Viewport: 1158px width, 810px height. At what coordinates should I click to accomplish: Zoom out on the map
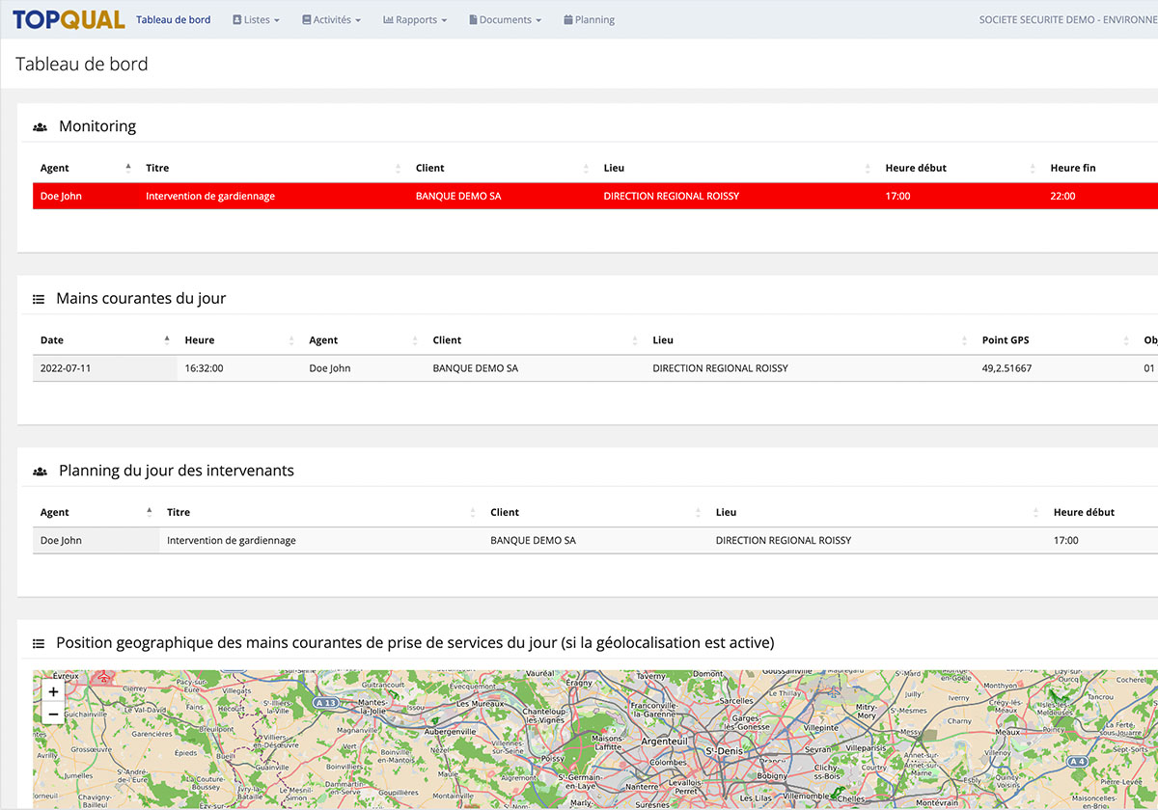pyautogui.click(x=53, y=715)
